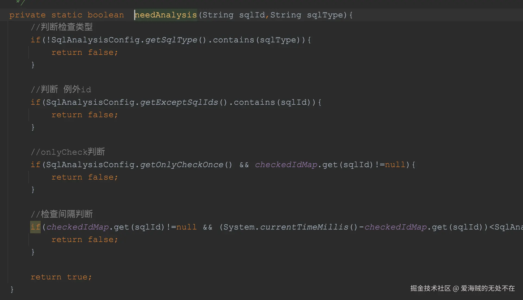The image size is (523, 300).
Task: Click the first checkedIdMap in onlyCheck condition
Action: point(286,165)
